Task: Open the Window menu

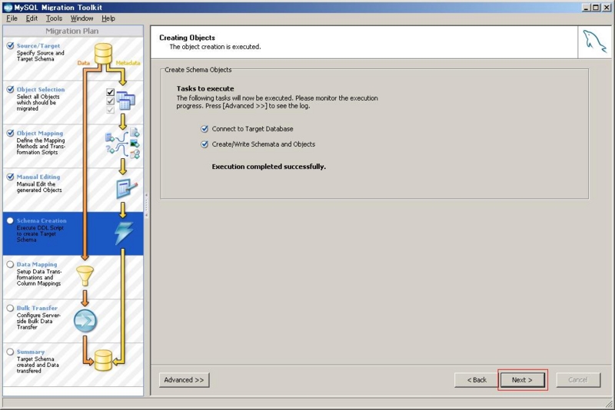Action: [x=81, y=18]
